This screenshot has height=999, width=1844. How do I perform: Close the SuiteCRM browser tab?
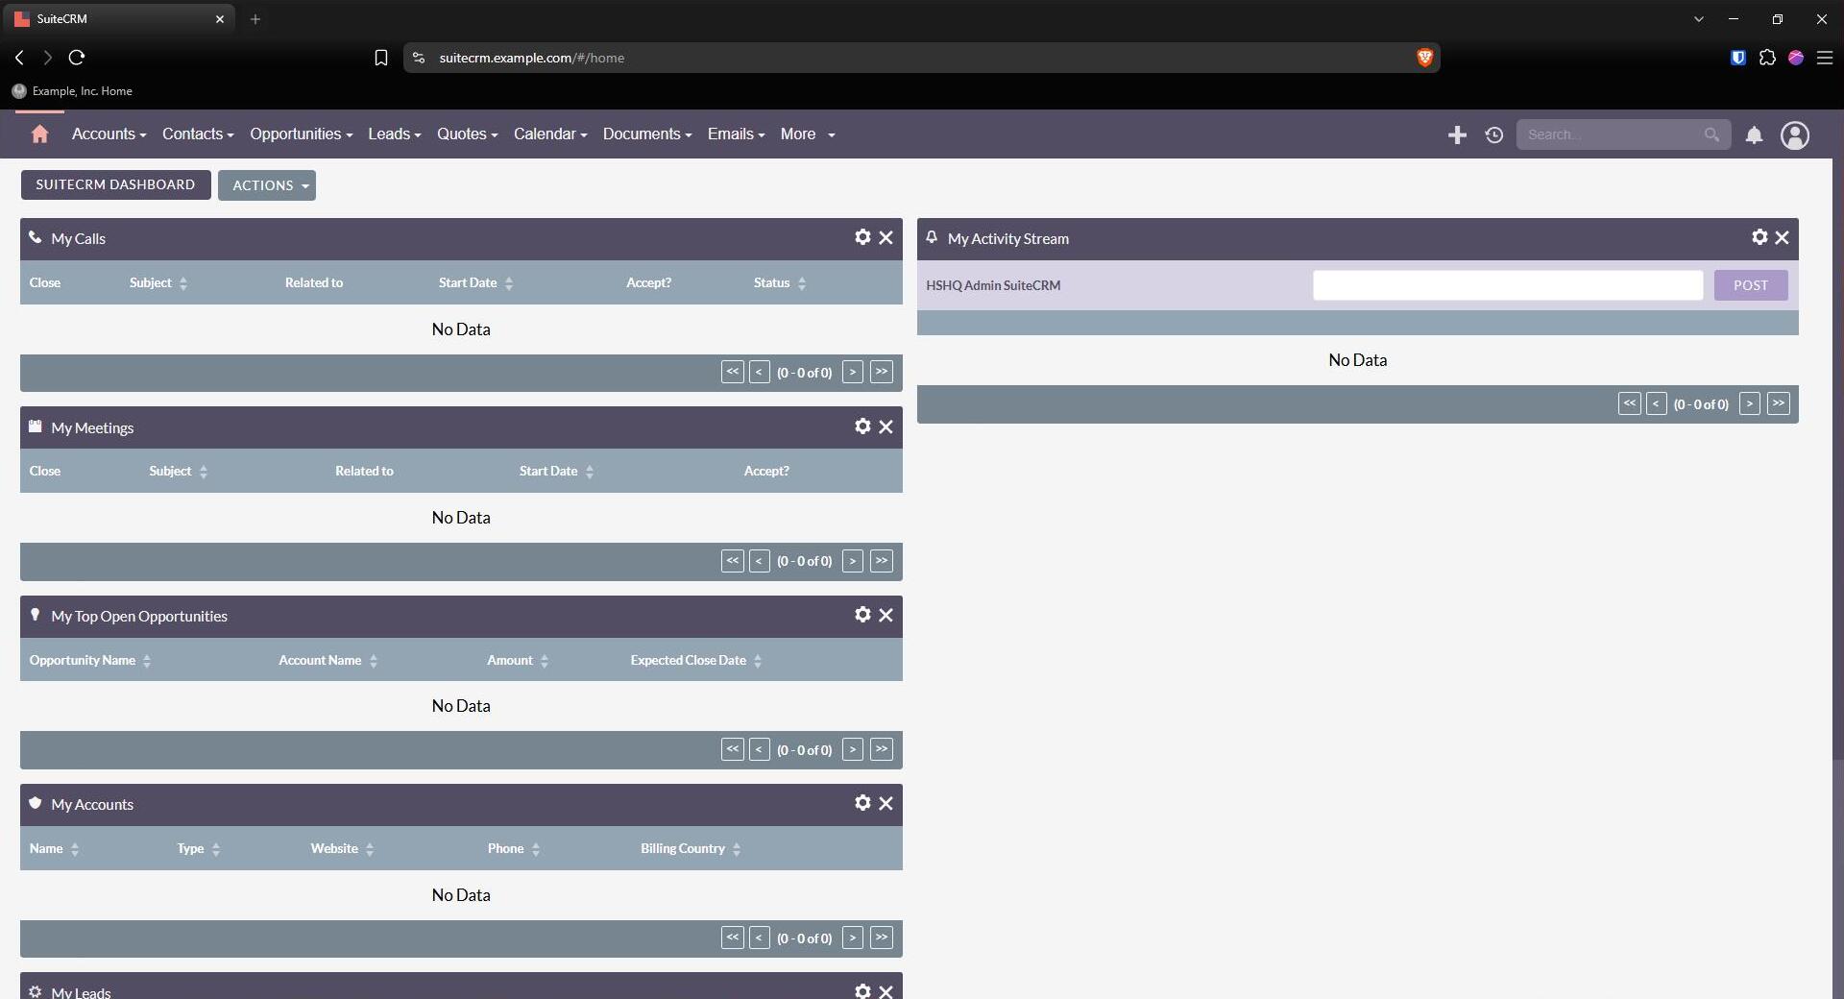tap(220, 19)
